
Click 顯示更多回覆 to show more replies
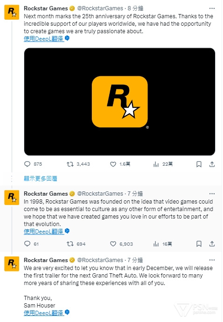[x=40, y=178]
